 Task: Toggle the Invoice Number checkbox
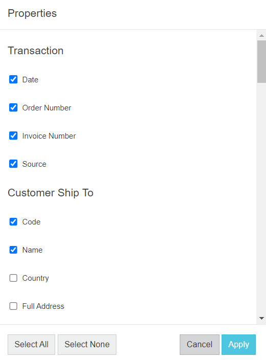(13, 136)
